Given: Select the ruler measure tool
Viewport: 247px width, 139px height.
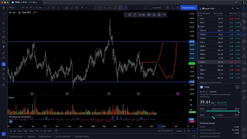Looking at the screenshot, I should point(3,53).
